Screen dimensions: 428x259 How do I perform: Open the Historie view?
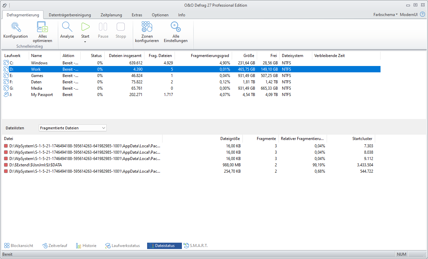coord(86,246)
